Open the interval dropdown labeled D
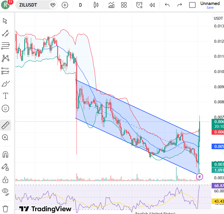This screenshot has width=224, height=214. click(80, 5)
